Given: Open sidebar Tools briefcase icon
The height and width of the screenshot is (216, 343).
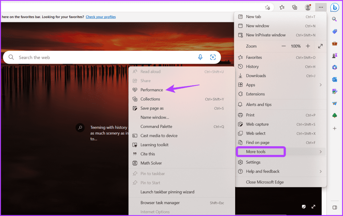Looking at the screenshot, I should click(335, 44).
